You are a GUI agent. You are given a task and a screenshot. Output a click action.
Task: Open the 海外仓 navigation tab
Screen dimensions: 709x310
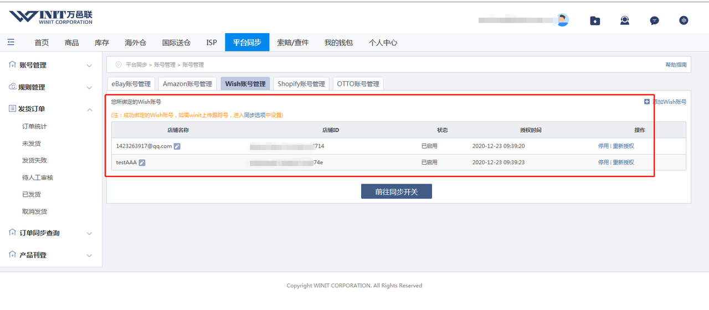pyautogui.click(x=136, y=43)
